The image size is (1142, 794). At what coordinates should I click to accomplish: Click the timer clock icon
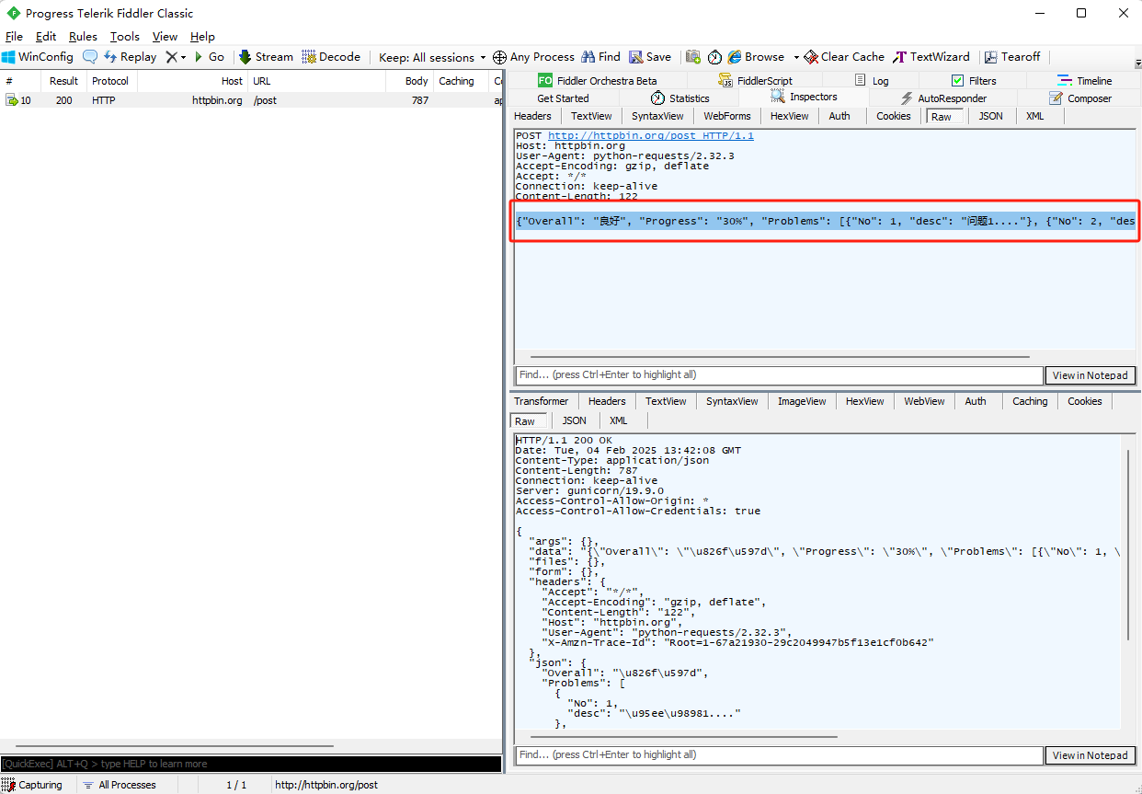pos(714,57)
